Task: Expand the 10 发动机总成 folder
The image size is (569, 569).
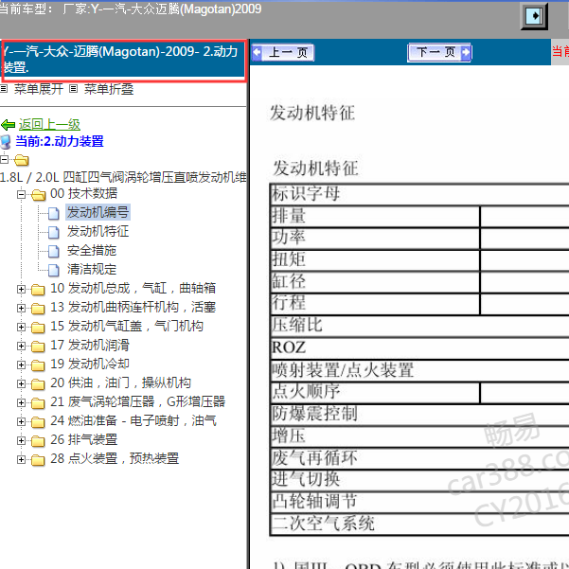Action: point(21,289)
